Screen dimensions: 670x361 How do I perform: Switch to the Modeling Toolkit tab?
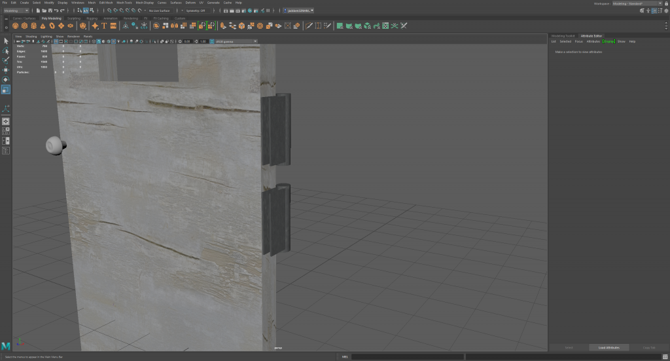pos(563,35)
